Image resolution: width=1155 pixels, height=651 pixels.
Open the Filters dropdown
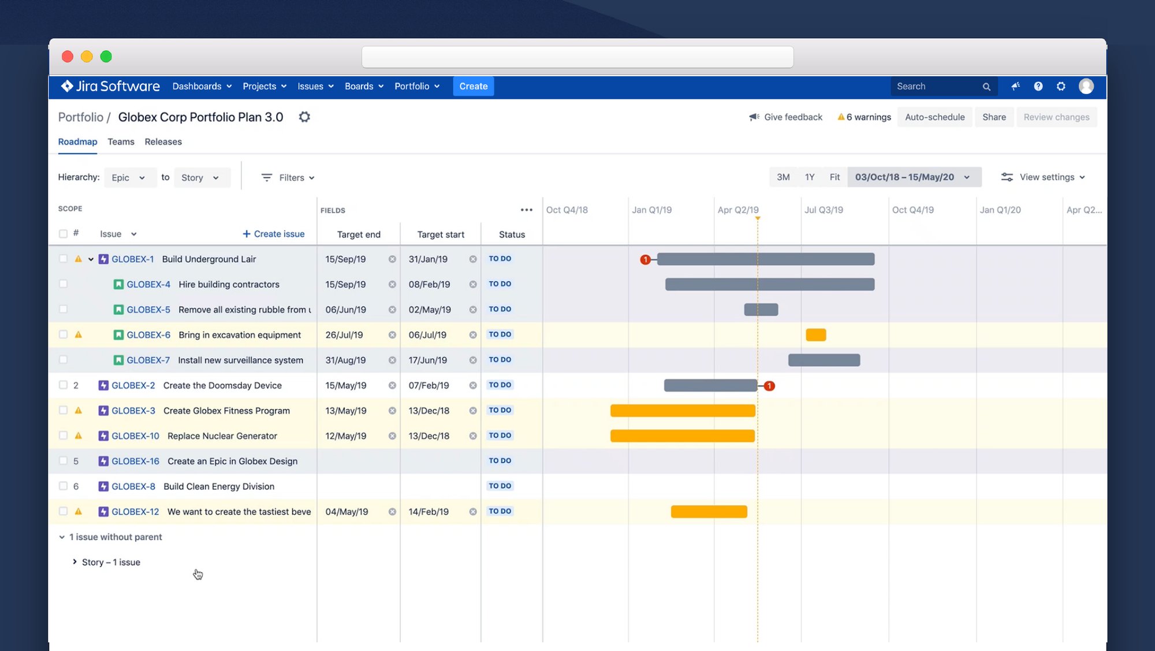point(288,178)
